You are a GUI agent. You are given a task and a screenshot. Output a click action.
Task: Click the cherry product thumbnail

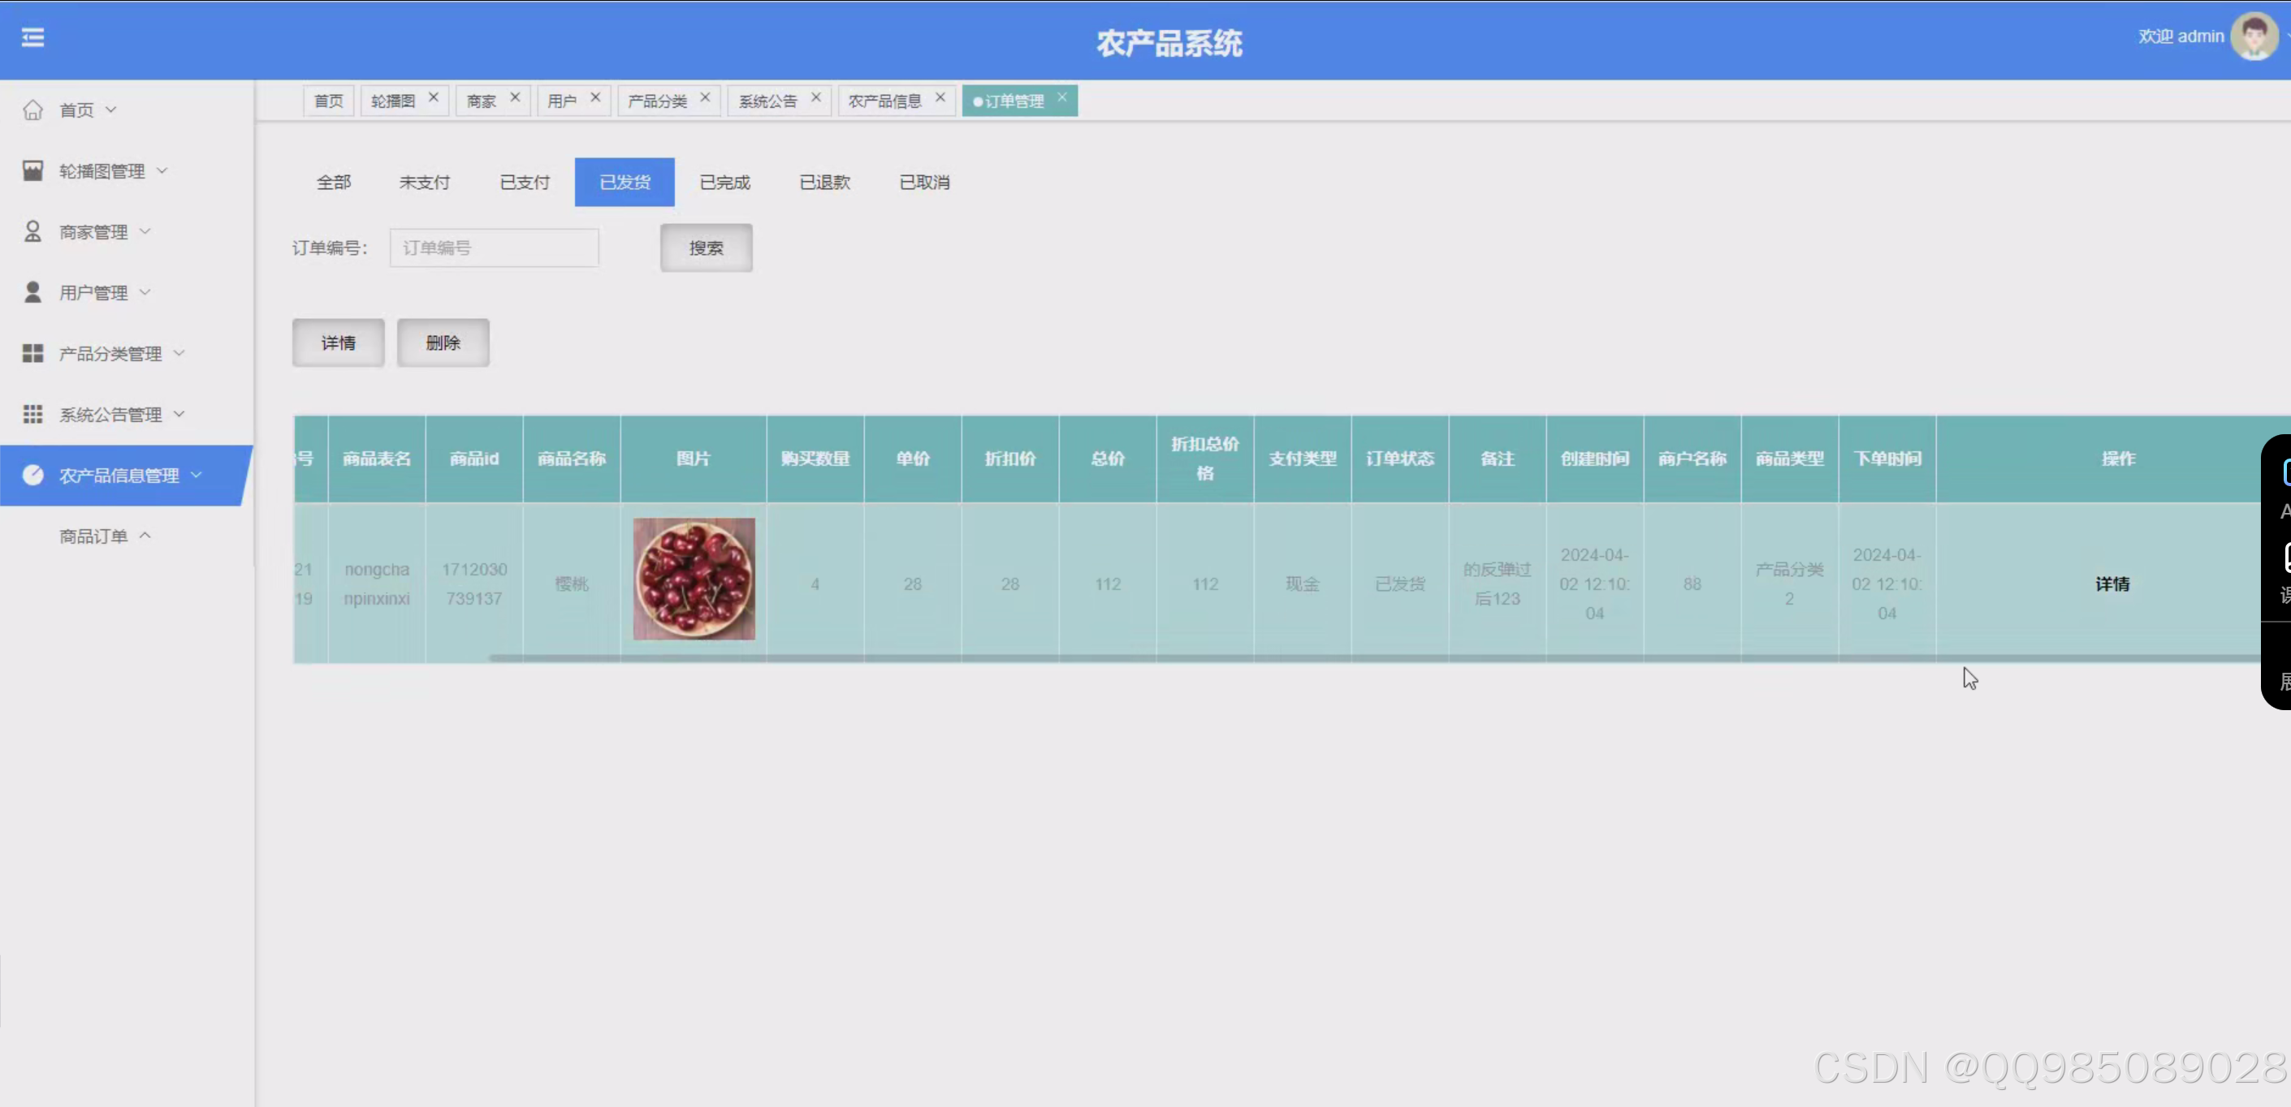[x=694, y=579]
